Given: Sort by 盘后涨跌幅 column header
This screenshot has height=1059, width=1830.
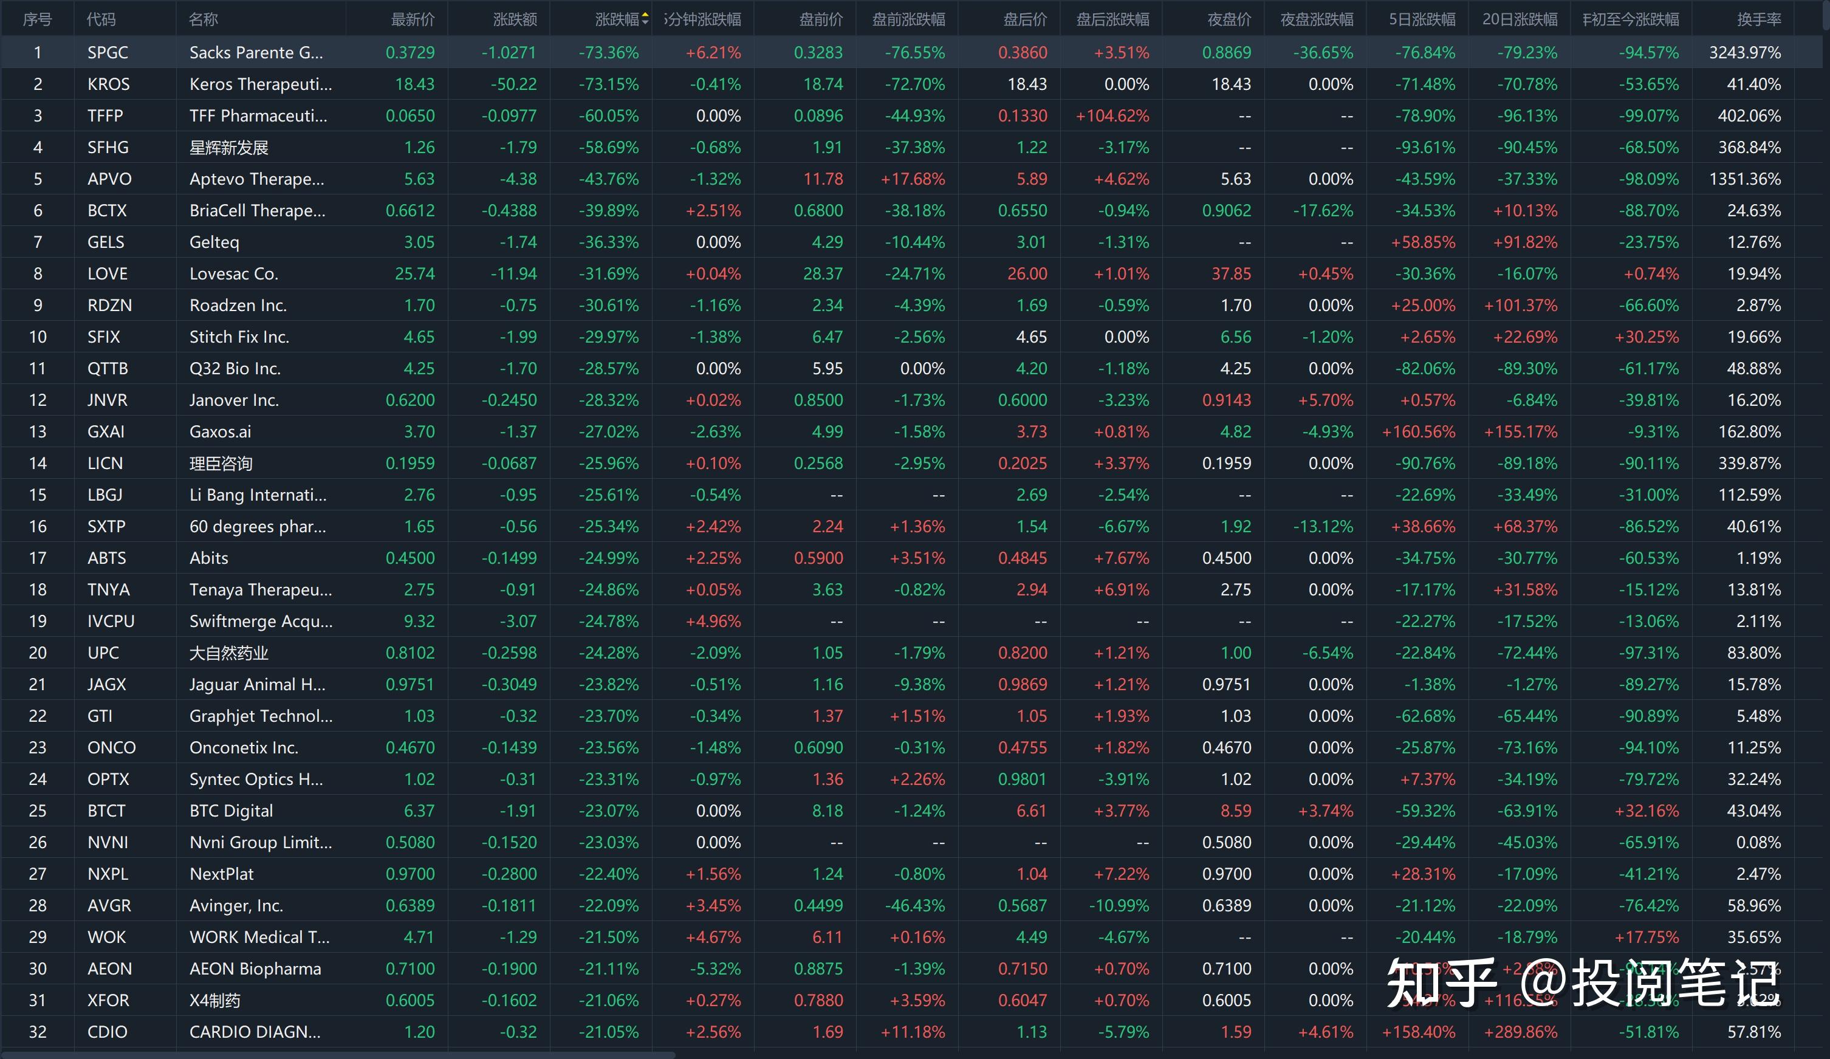Looking at the screenshot, I should 1112,19.
